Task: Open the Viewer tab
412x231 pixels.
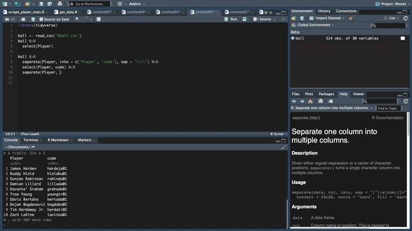Action: point(359,94)
